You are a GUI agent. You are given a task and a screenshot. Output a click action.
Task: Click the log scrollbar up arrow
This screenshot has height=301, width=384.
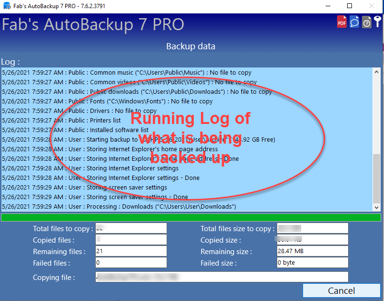[x=377, y=72]
